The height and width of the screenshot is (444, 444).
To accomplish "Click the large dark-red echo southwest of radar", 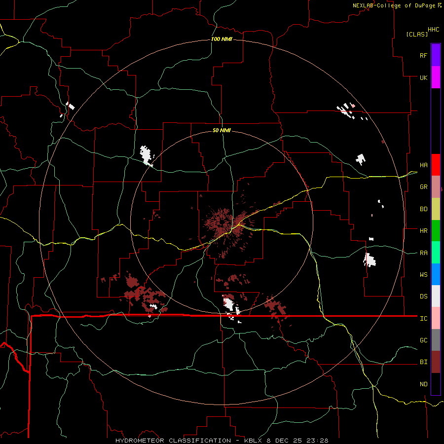I will point(143,293).
